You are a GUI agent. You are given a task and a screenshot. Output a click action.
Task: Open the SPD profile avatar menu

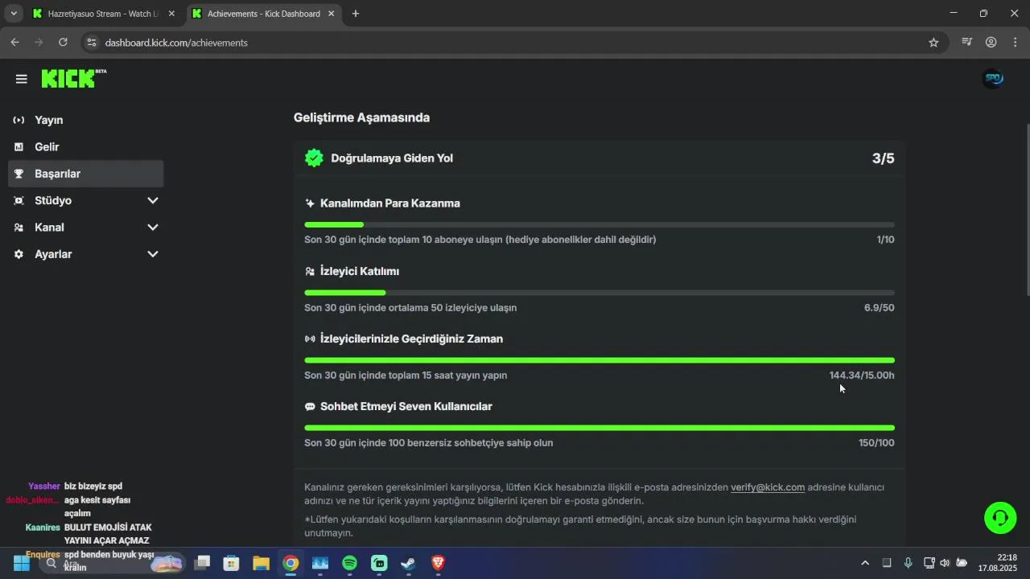click(994, 79)
